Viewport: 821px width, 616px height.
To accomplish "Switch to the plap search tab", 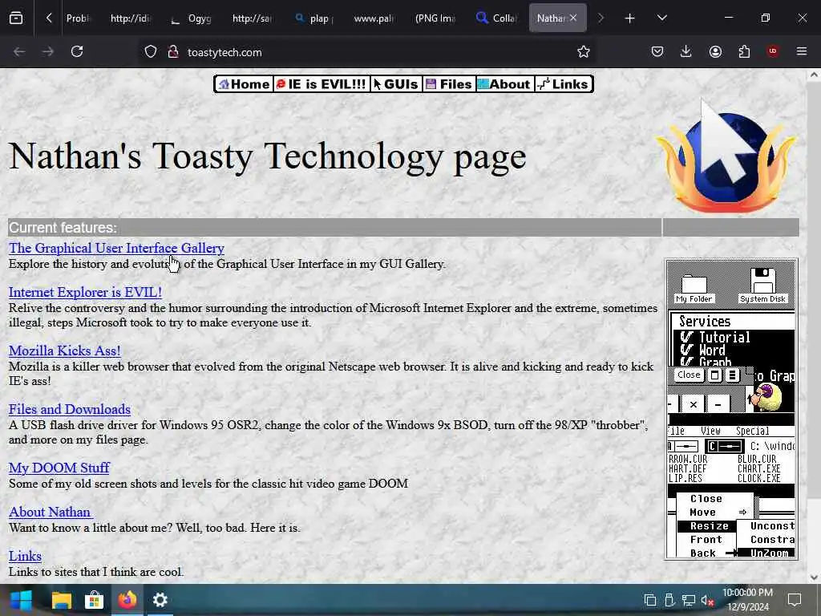I will pyautogui.click(x=313, y=18).
